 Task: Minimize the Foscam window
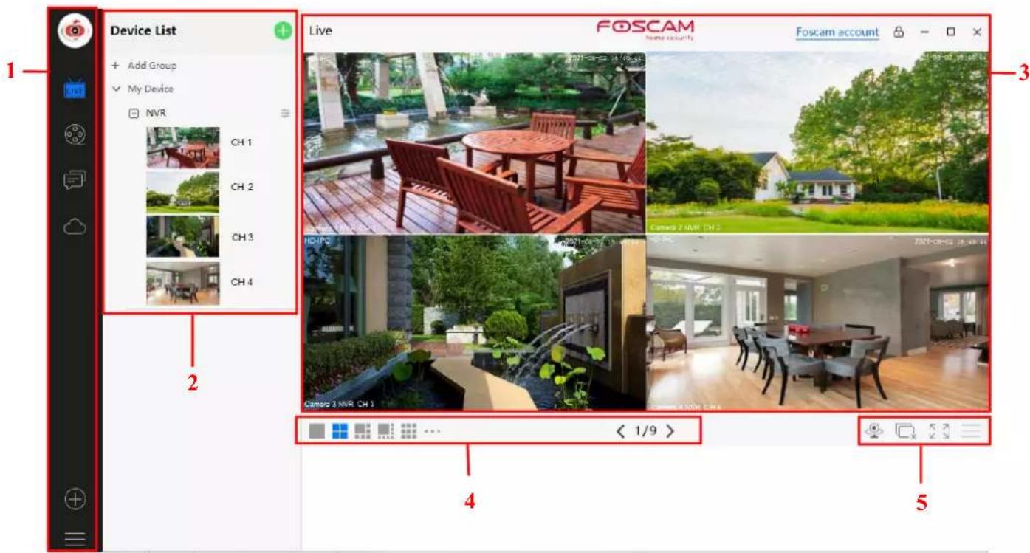[x=924, y=32]
